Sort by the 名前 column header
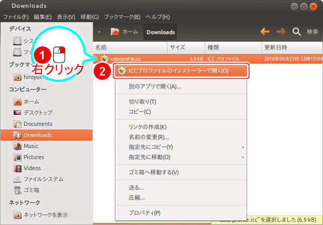Screen dimensions: 323x225 (x=130, y=47)
